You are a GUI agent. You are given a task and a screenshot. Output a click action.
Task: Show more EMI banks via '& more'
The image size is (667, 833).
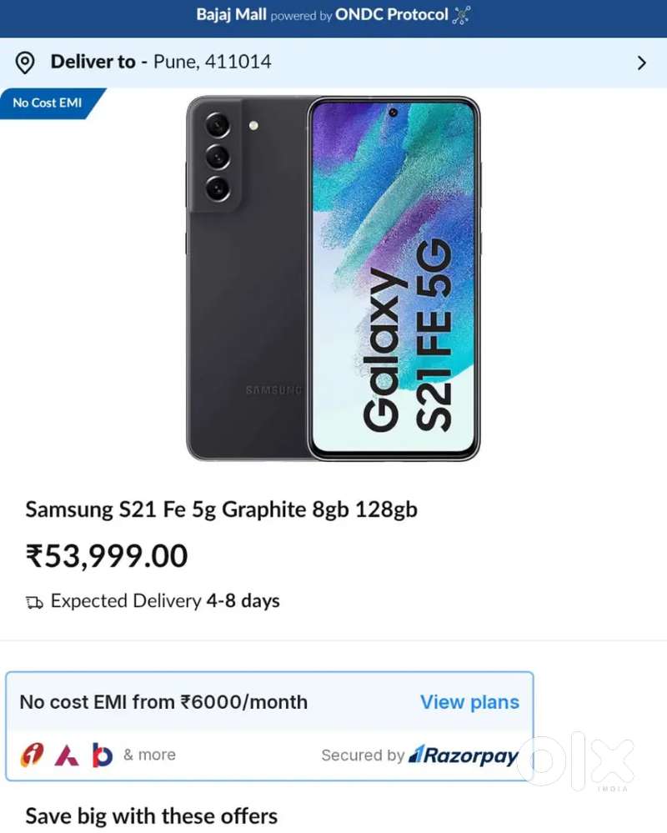point(149,755)
